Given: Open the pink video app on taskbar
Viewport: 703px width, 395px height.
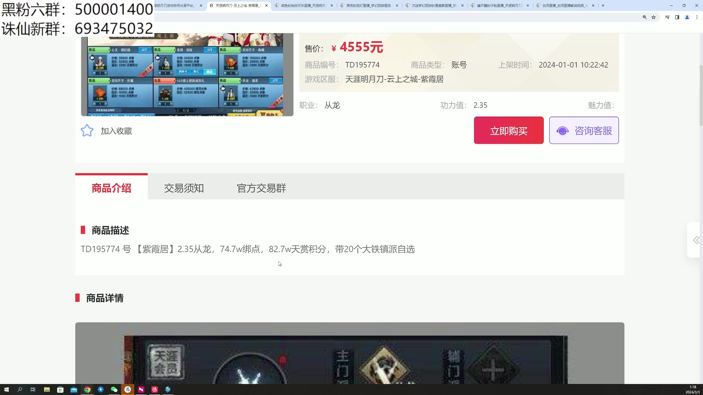Looking at the screenshot, I should [141, 390].
